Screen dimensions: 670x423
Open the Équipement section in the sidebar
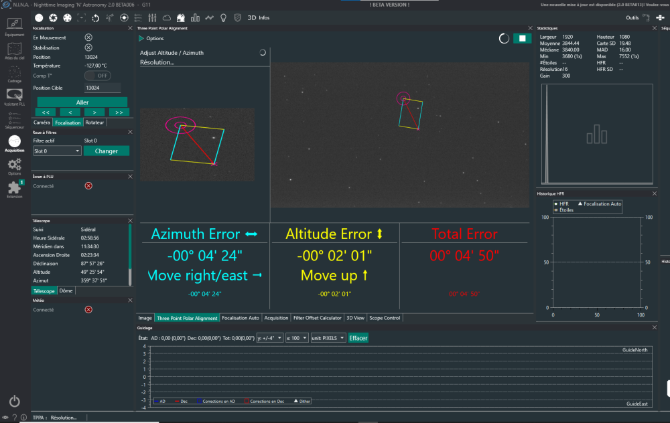(x=15, y=27)
